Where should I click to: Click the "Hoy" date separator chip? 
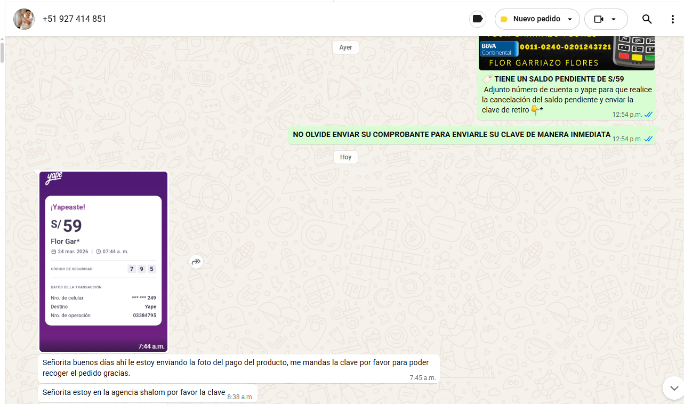click(x=345, y=157)
